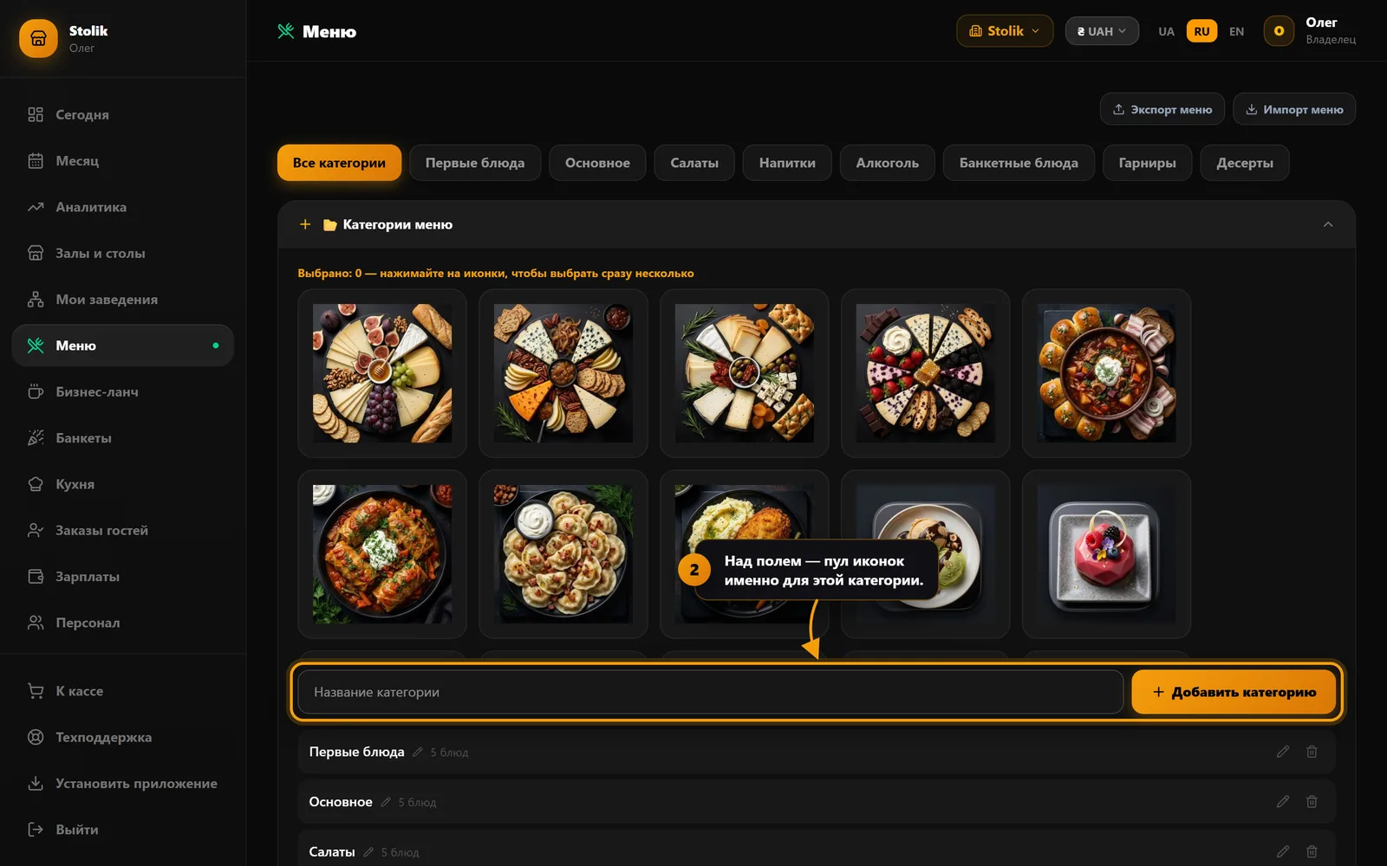Select cheese plate with olives bowl thumbnail
Viewport: 1387px width, 866px height.
[x=745, y=373]
